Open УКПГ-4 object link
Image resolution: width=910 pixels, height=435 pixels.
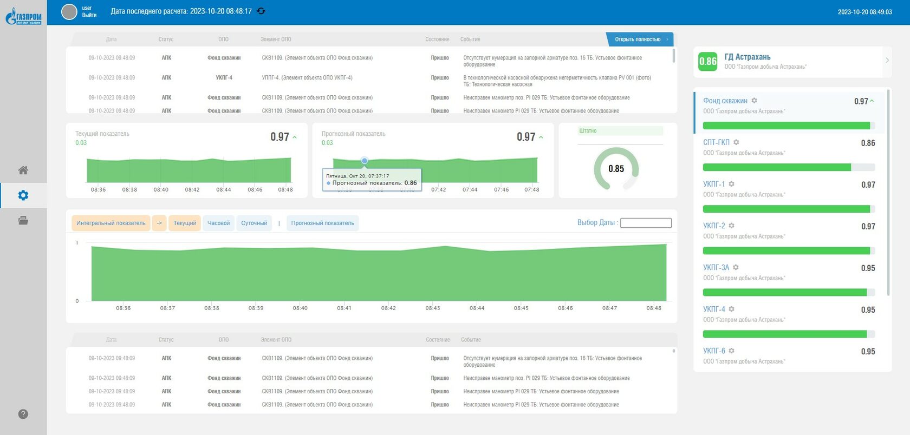tap(714, 309)
